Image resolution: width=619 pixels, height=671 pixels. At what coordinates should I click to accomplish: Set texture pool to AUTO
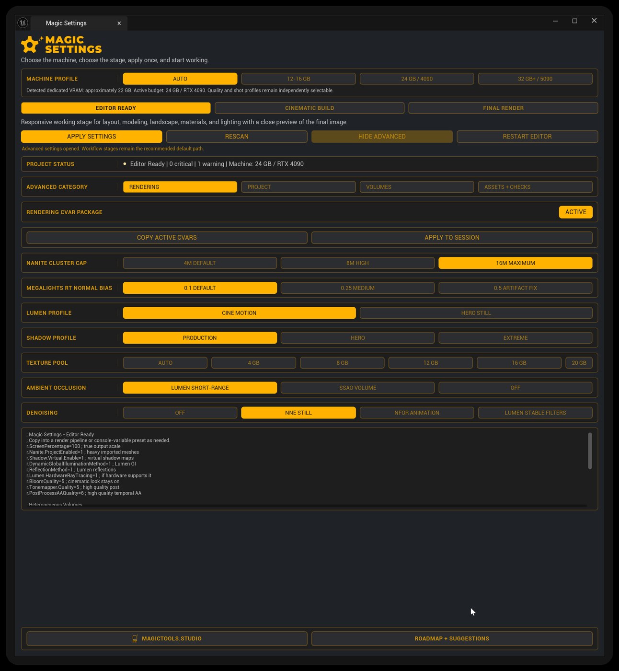coord(165,363)
